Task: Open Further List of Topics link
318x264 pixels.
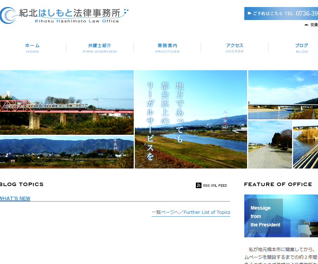Action: pyautogui.click(x=191, y=212)
